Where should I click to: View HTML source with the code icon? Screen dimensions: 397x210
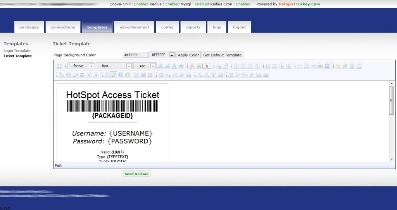click(107, 75)
